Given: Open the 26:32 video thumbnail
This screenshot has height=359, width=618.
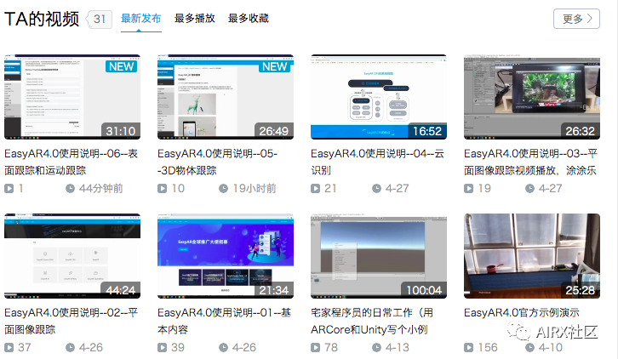Looking at the screenshot, I should point(532,97).
